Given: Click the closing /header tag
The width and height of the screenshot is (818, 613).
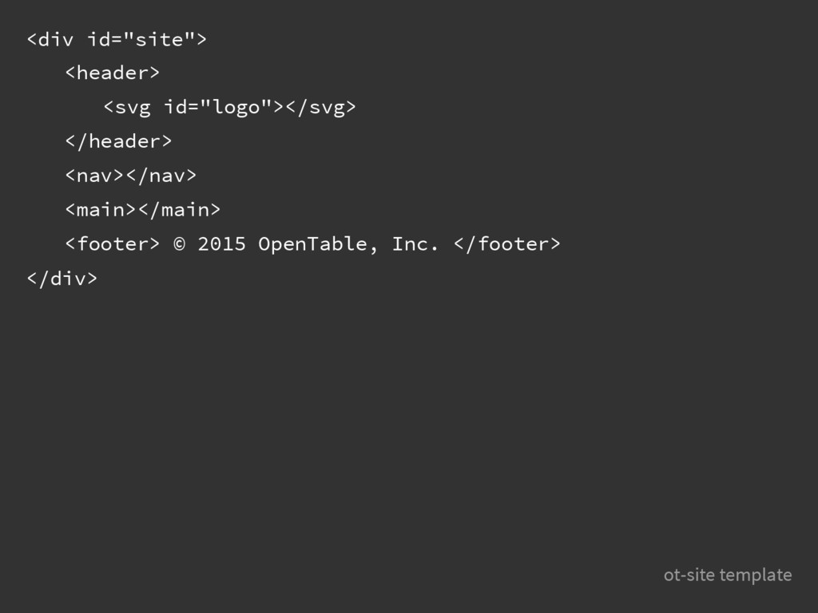Looking at the screenshot, I should click(118, 141).
